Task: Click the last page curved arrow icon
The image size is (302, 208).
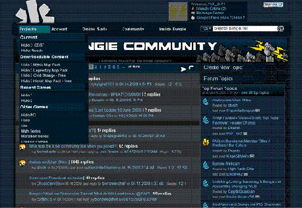Action: (191, 68)
